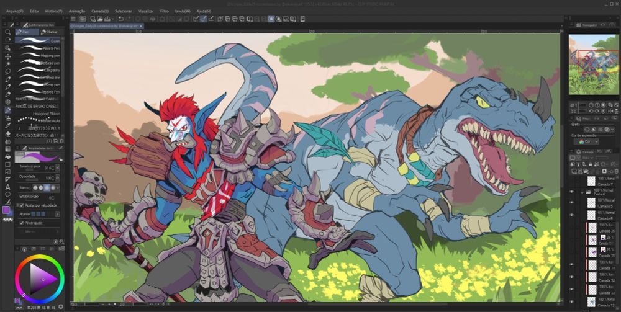Image resolution: width=621 pixels, height=312 pixels.
Task: Select the highlighted Decoration brush tool
Action: [7, 110]
